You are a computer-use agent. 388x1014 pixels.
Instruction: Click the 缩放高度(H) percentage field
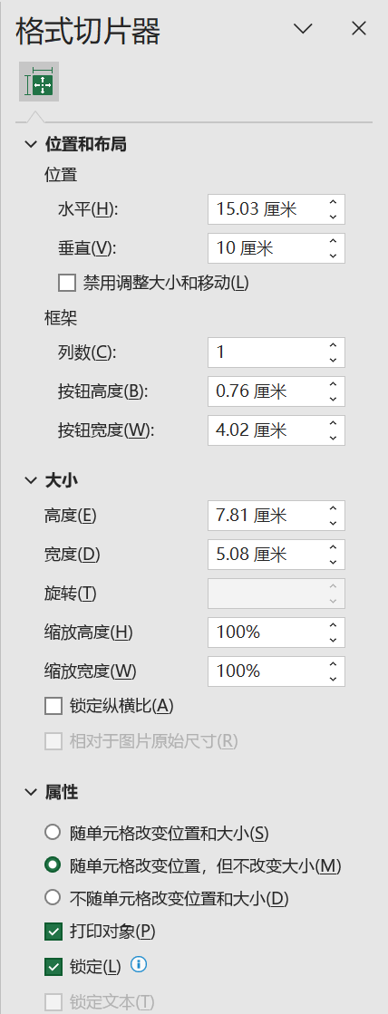[x=276, y=632]
